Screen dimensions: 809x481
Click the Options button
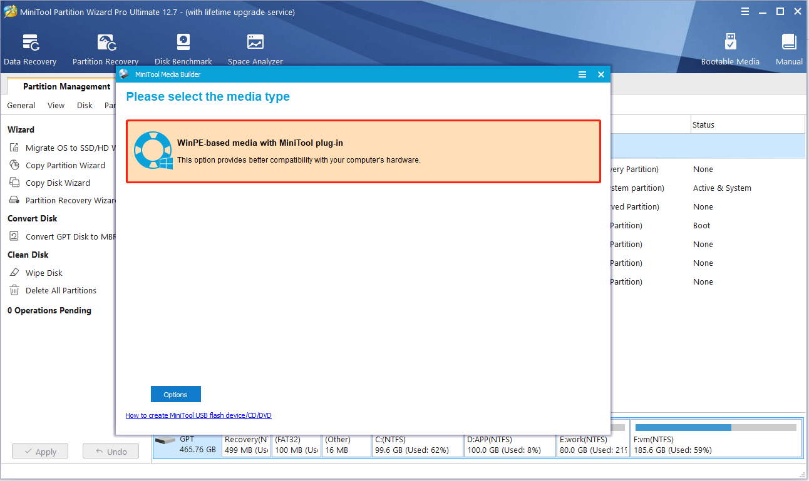click(175, 394)
